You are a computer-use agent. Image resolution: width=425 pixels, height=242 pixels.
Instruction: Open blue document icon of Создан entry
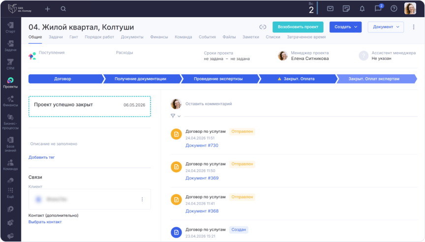click(x=176, y=232)
